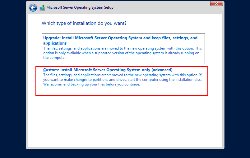This screenshot has width=250, height=158.
Task: Go back using the blue arrow button
Action: (x=33, y=8)
